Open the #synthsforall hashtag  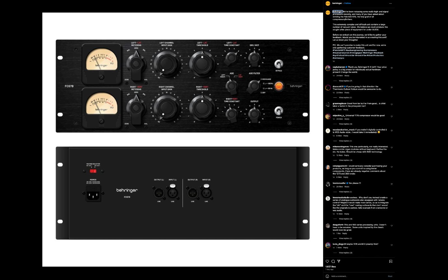click(x=339, y=55)
